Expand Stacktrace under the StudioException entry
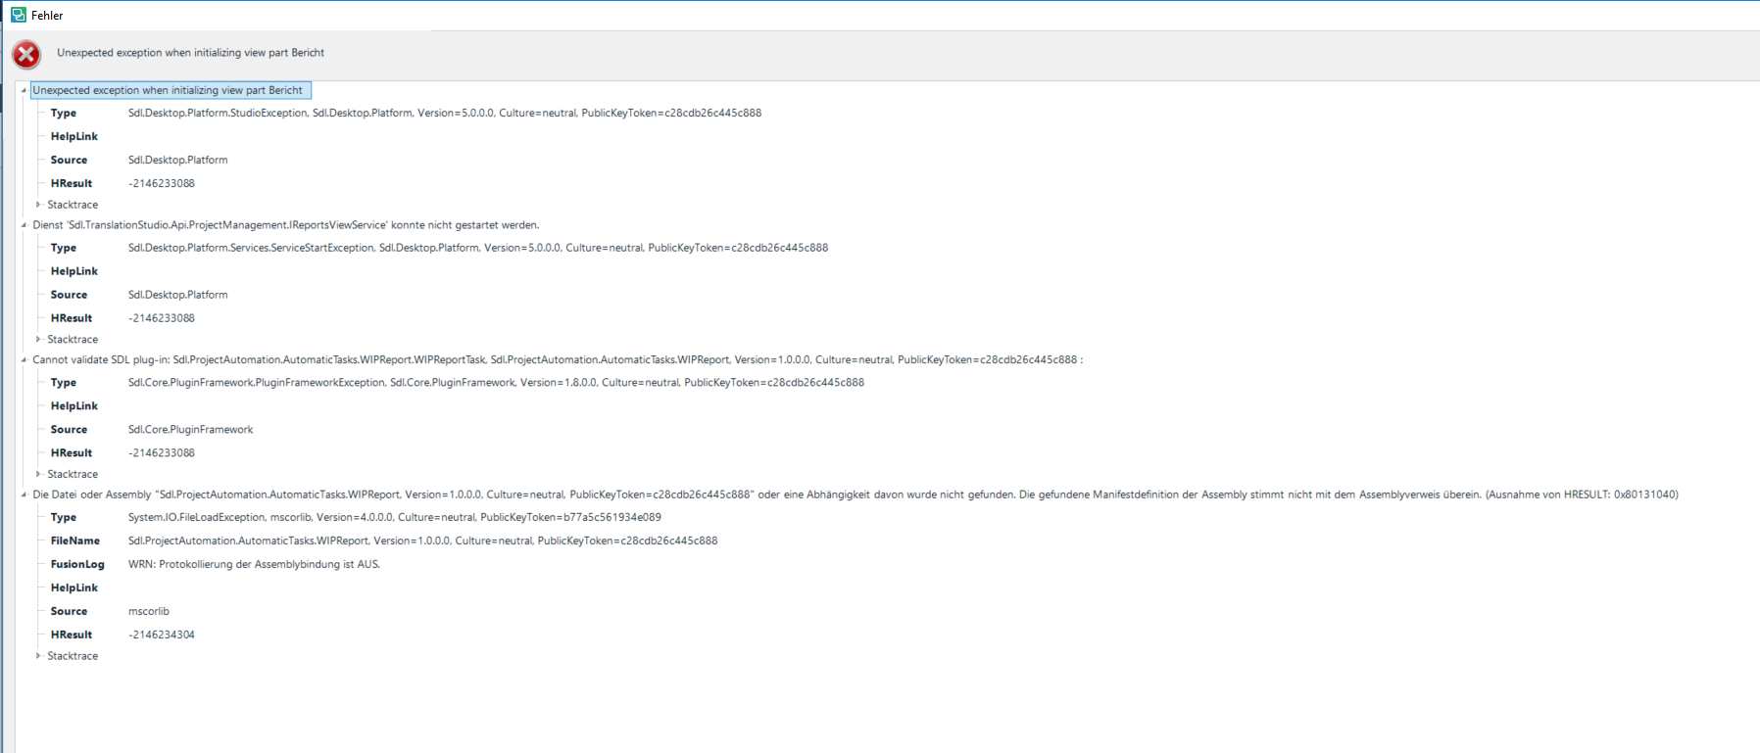Screen dimensions: 1760x753 (38, 205)
